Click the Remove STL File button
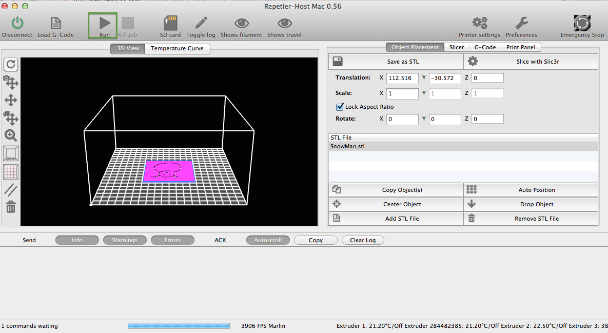 pos(531,219)
